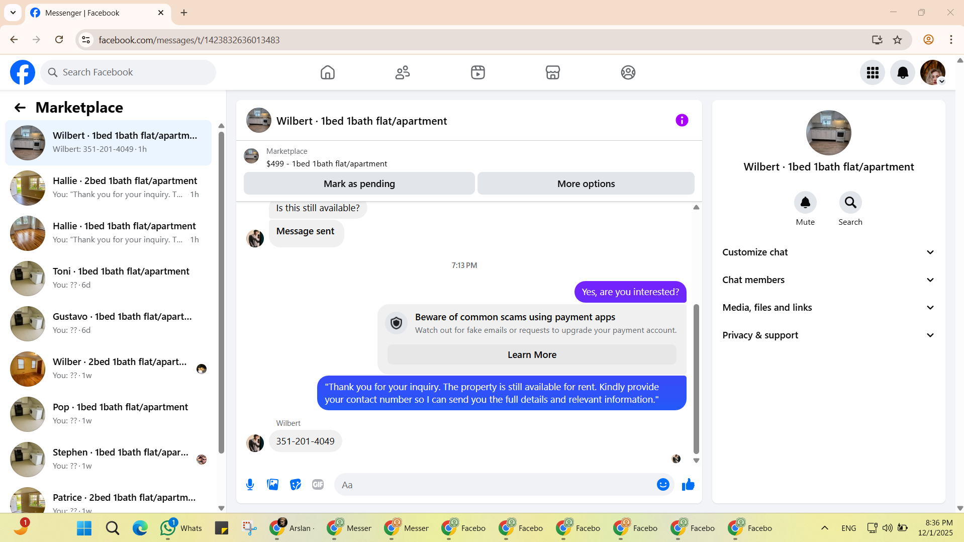Go back using the Marketplace back arrow

coord(20,108)
